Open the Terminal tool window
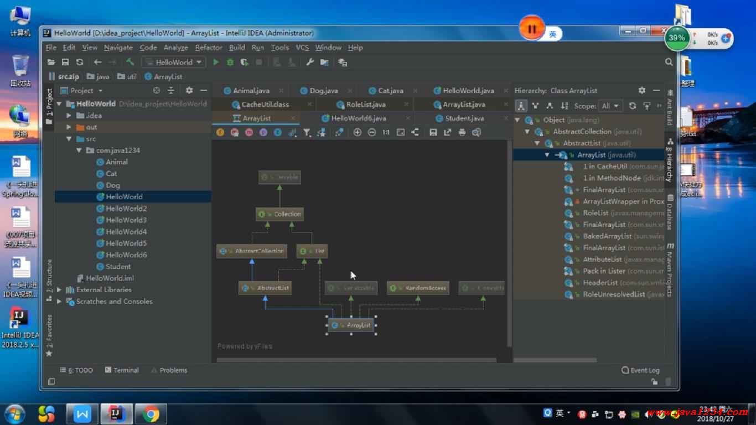 pos(122,370)
